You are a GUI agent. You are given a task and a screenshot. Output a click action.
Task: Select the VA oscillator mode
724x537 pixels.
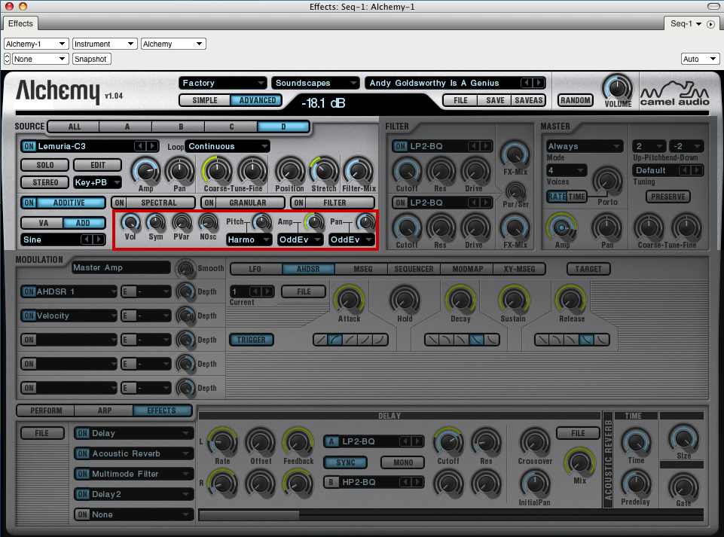(43, 223)
